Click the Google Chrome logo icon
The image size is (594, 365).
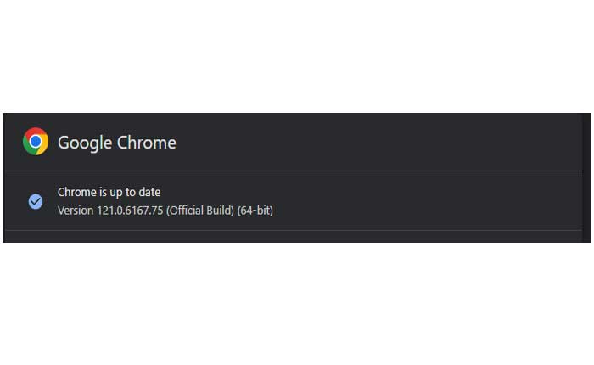coord(36,142)
